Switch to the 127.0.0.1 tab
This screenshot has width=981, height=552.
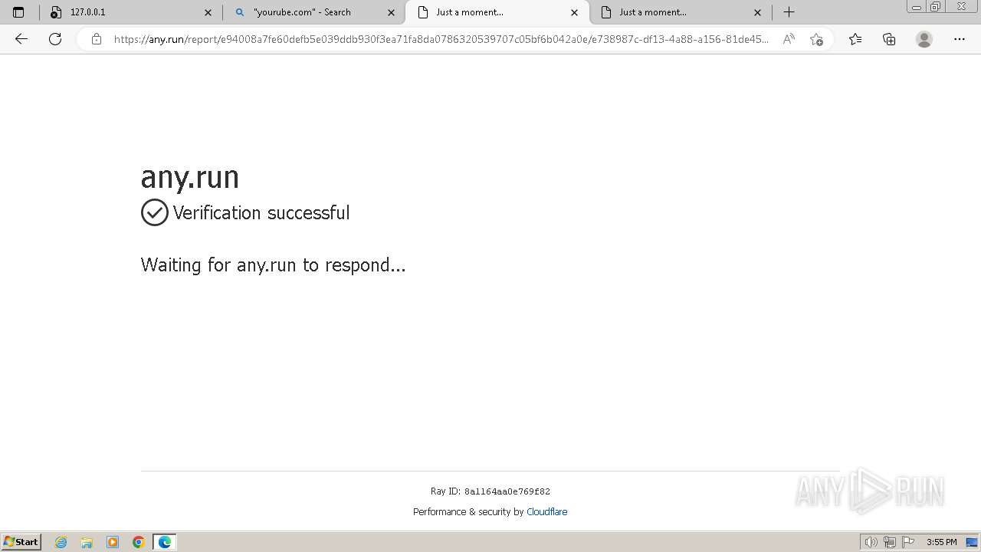point(130,12)
